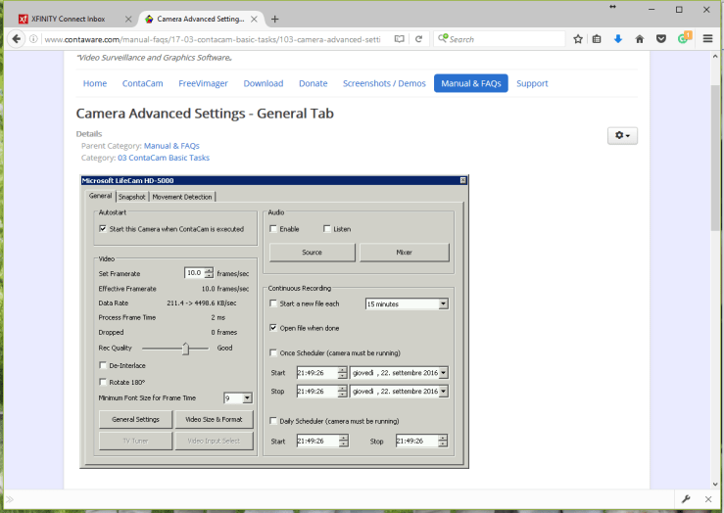This screenshot has width=724, height=513.
Task: Open the Firefox hamburger menu
Action: tap(707, 39)
